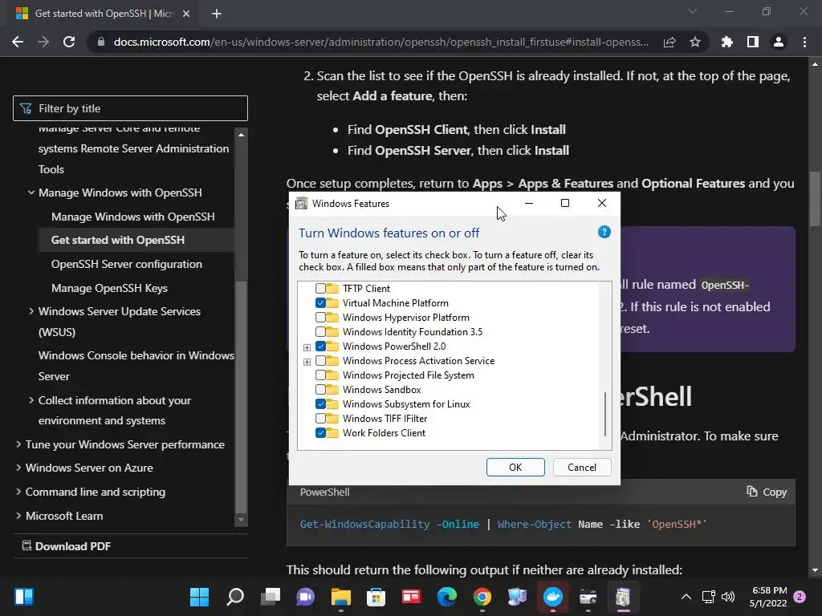Open the Manage Windows with OpenSSH child page
The image size is (822, 616).
[x=132, y=217]
